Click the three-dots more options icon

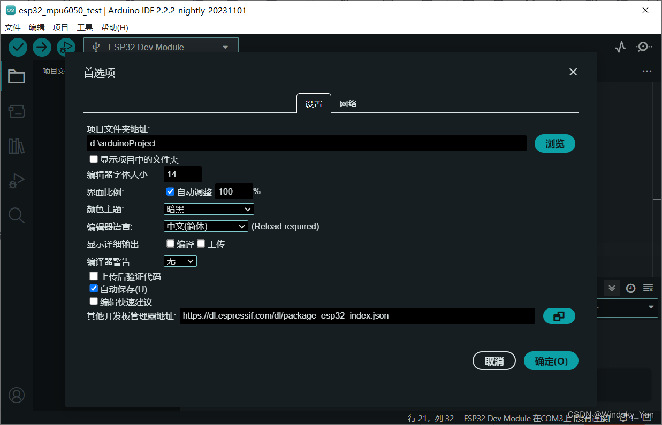tap(647, 71)
